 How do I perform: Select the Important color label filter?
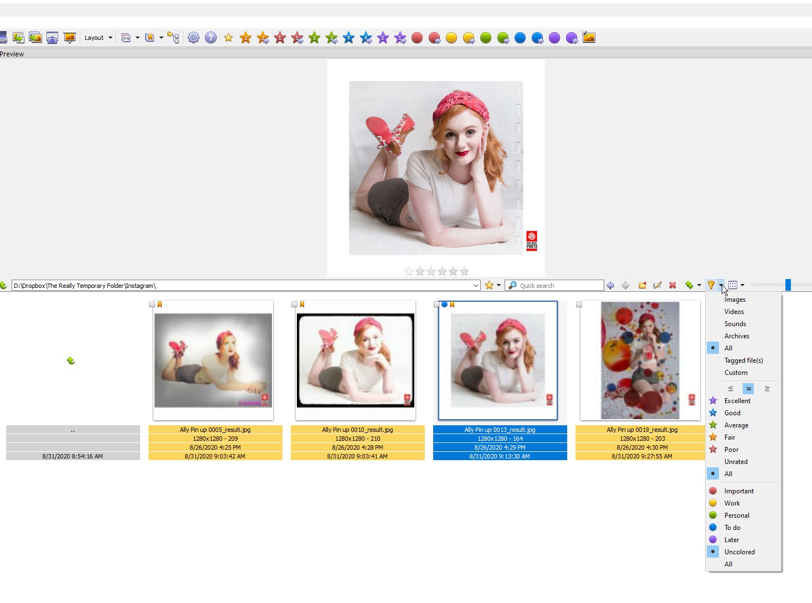[x=739, y=491]
